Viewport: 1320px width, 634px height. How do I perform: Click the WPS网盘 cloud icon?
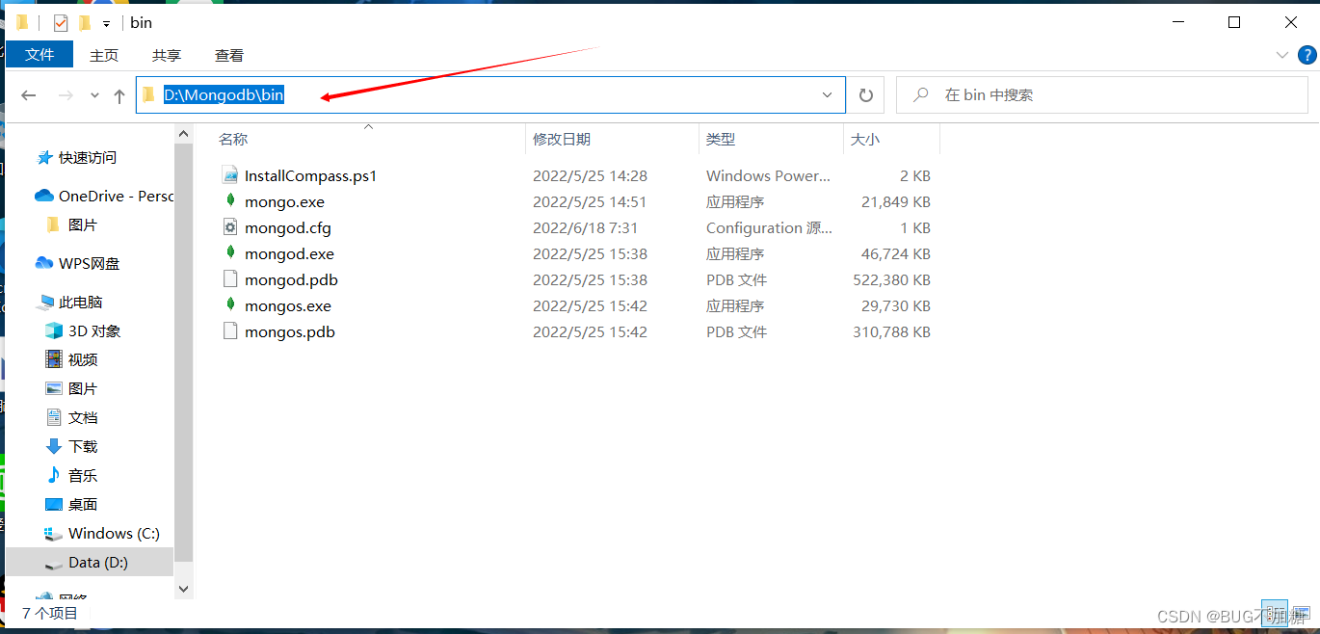pos(44,263)
